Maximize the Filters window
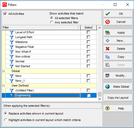The height and width of the screenshot is (128, 134). (115, 5)
